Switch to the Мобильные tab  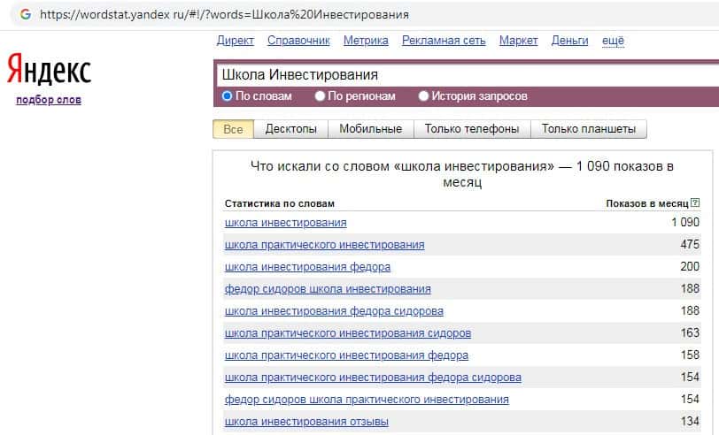[x=370, y=129]
